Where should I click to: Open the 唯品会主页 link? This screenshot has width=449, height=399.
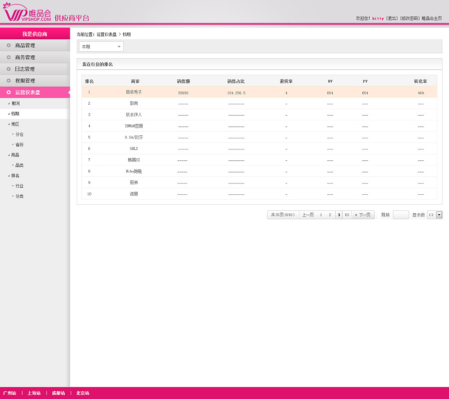[432, 18]
